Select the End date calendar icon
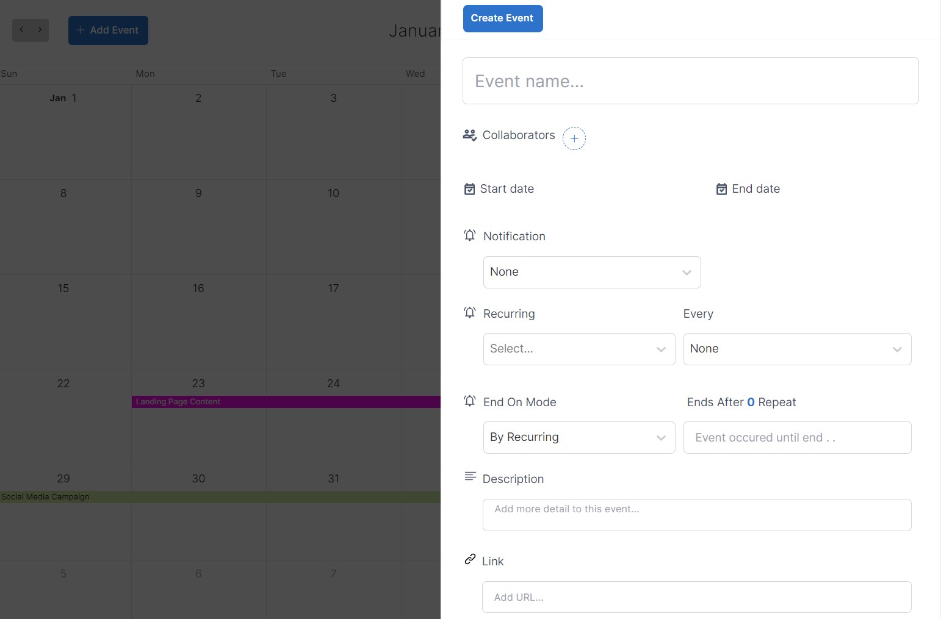The height and width of the screenshot is (619, 941). pyautogui.click(x=721, y=189)
